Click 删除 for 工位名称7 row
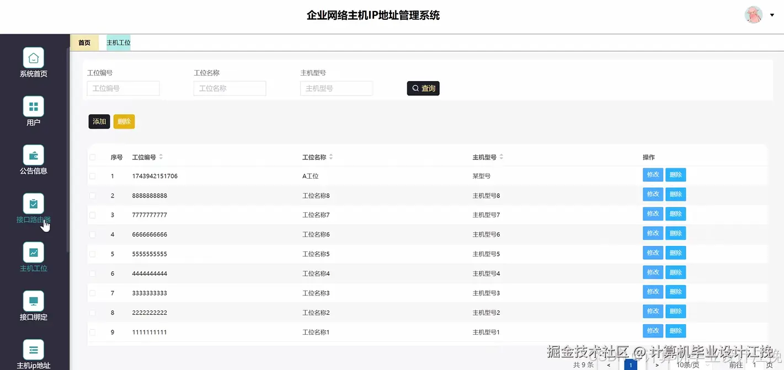Image resolution: width=784 pixels, height=370 pixels. [x=676, y=214]
